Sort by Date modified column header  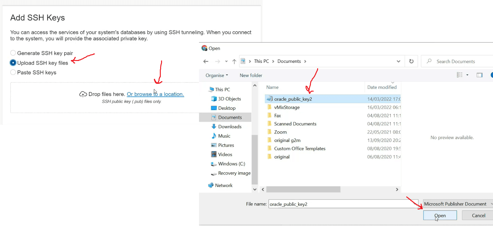(382, 87)
